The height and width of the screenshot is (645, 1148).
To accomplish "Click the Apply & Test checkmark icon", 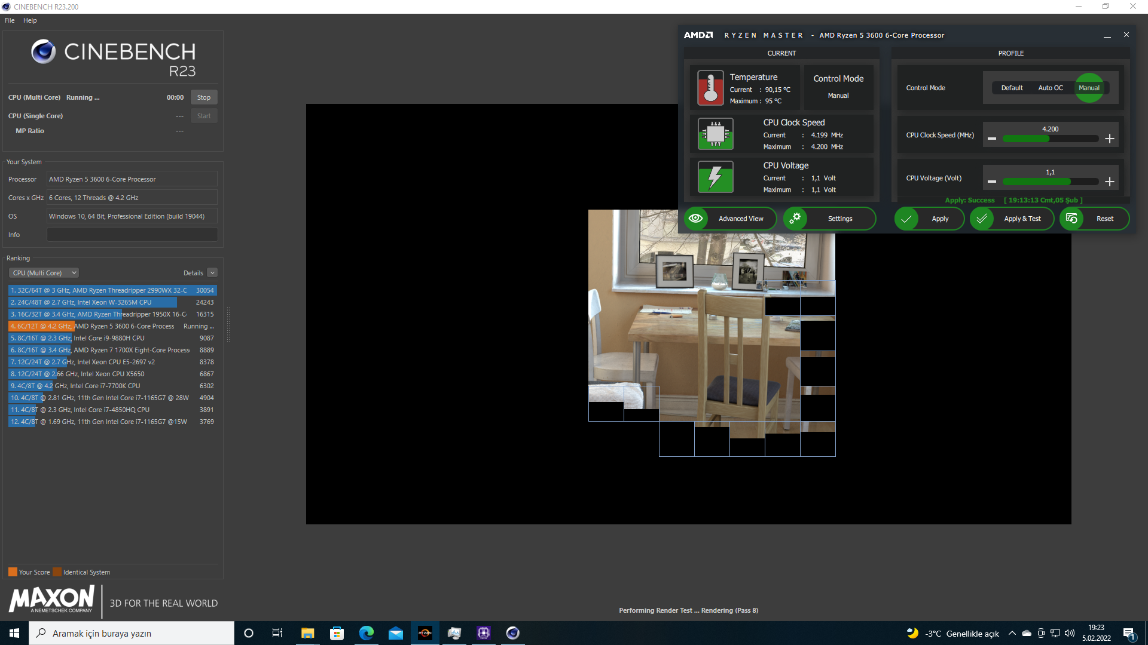I will [982, 219].
